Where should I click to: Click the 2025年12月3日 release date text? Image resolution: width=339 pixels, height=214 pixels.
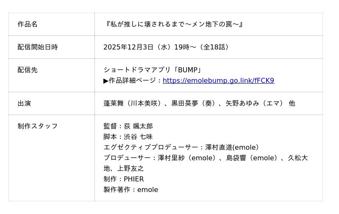coord(128,47)
